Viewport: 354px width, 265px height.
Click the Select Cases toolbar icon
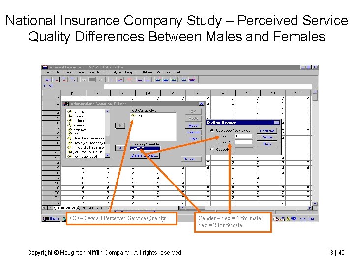pyautogui.click(x=174, y=79)
